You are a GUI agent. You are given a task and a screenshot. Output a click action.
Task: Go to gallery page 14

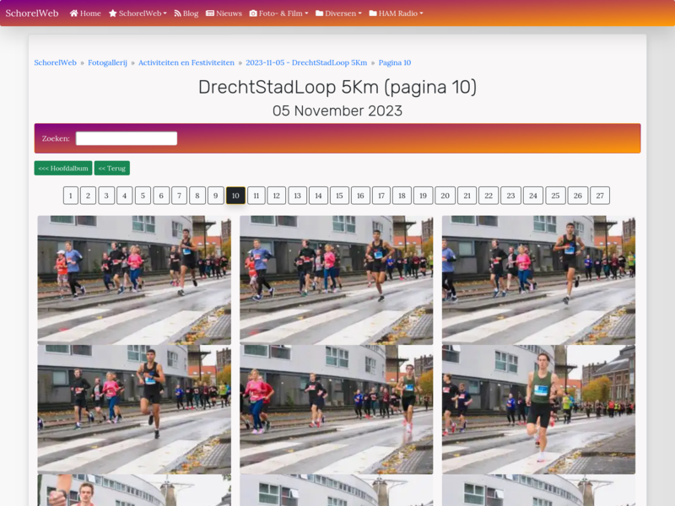319,196
